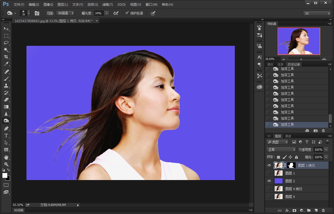Select the Zoom tool in toolbox
334x214 pixels.
(x=6, y=164)
